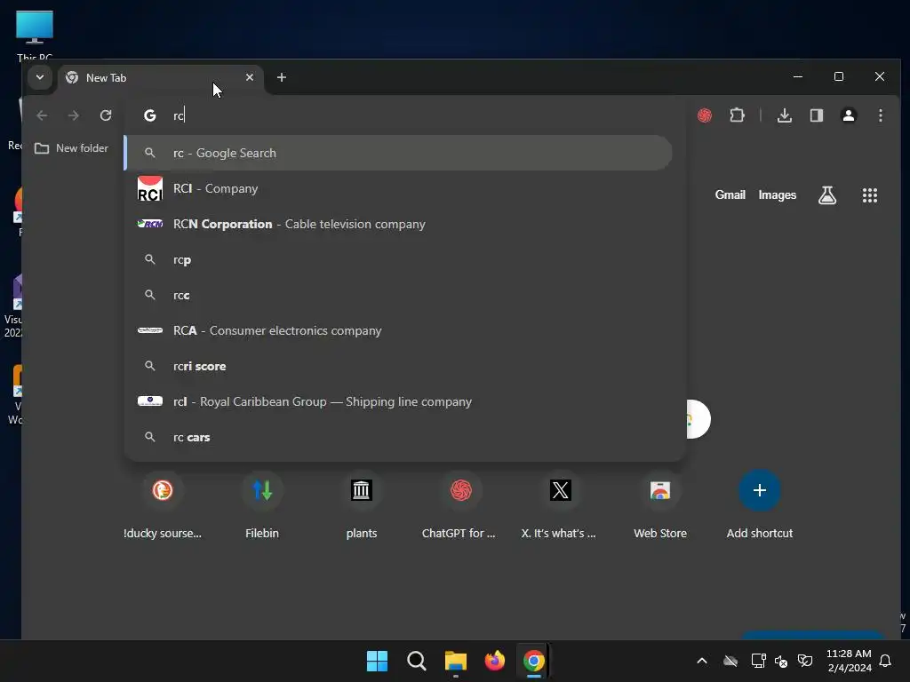This screenshot has width=910, height=682.
Task: Choose the rc cars suggestion
Action: click(399, 437)
